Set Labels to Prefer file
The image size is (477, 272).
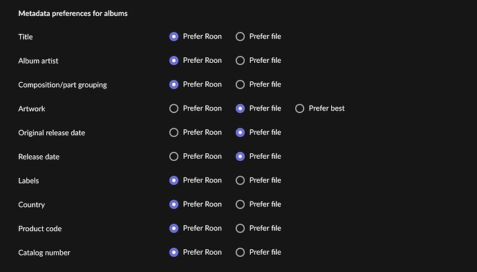click(240, 180)
